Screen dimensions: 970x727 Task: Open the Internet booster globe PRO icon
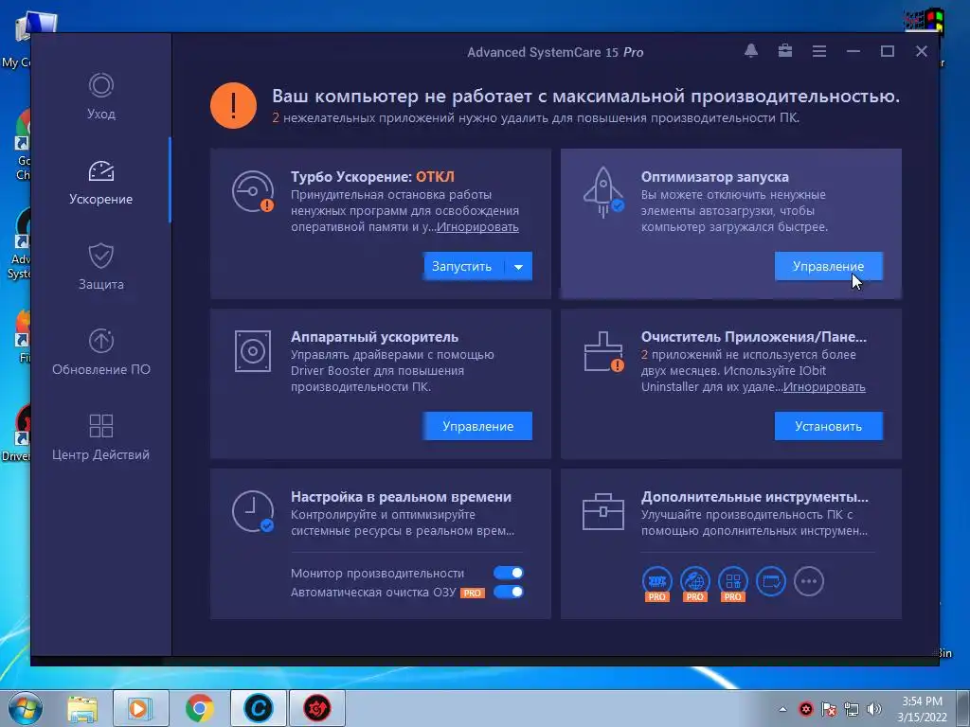coord(694,583)
